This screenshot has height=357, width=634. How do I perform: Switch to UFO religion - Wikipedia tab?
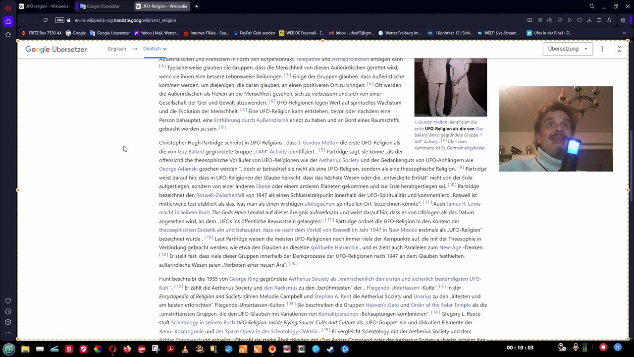tap(44, 6)
